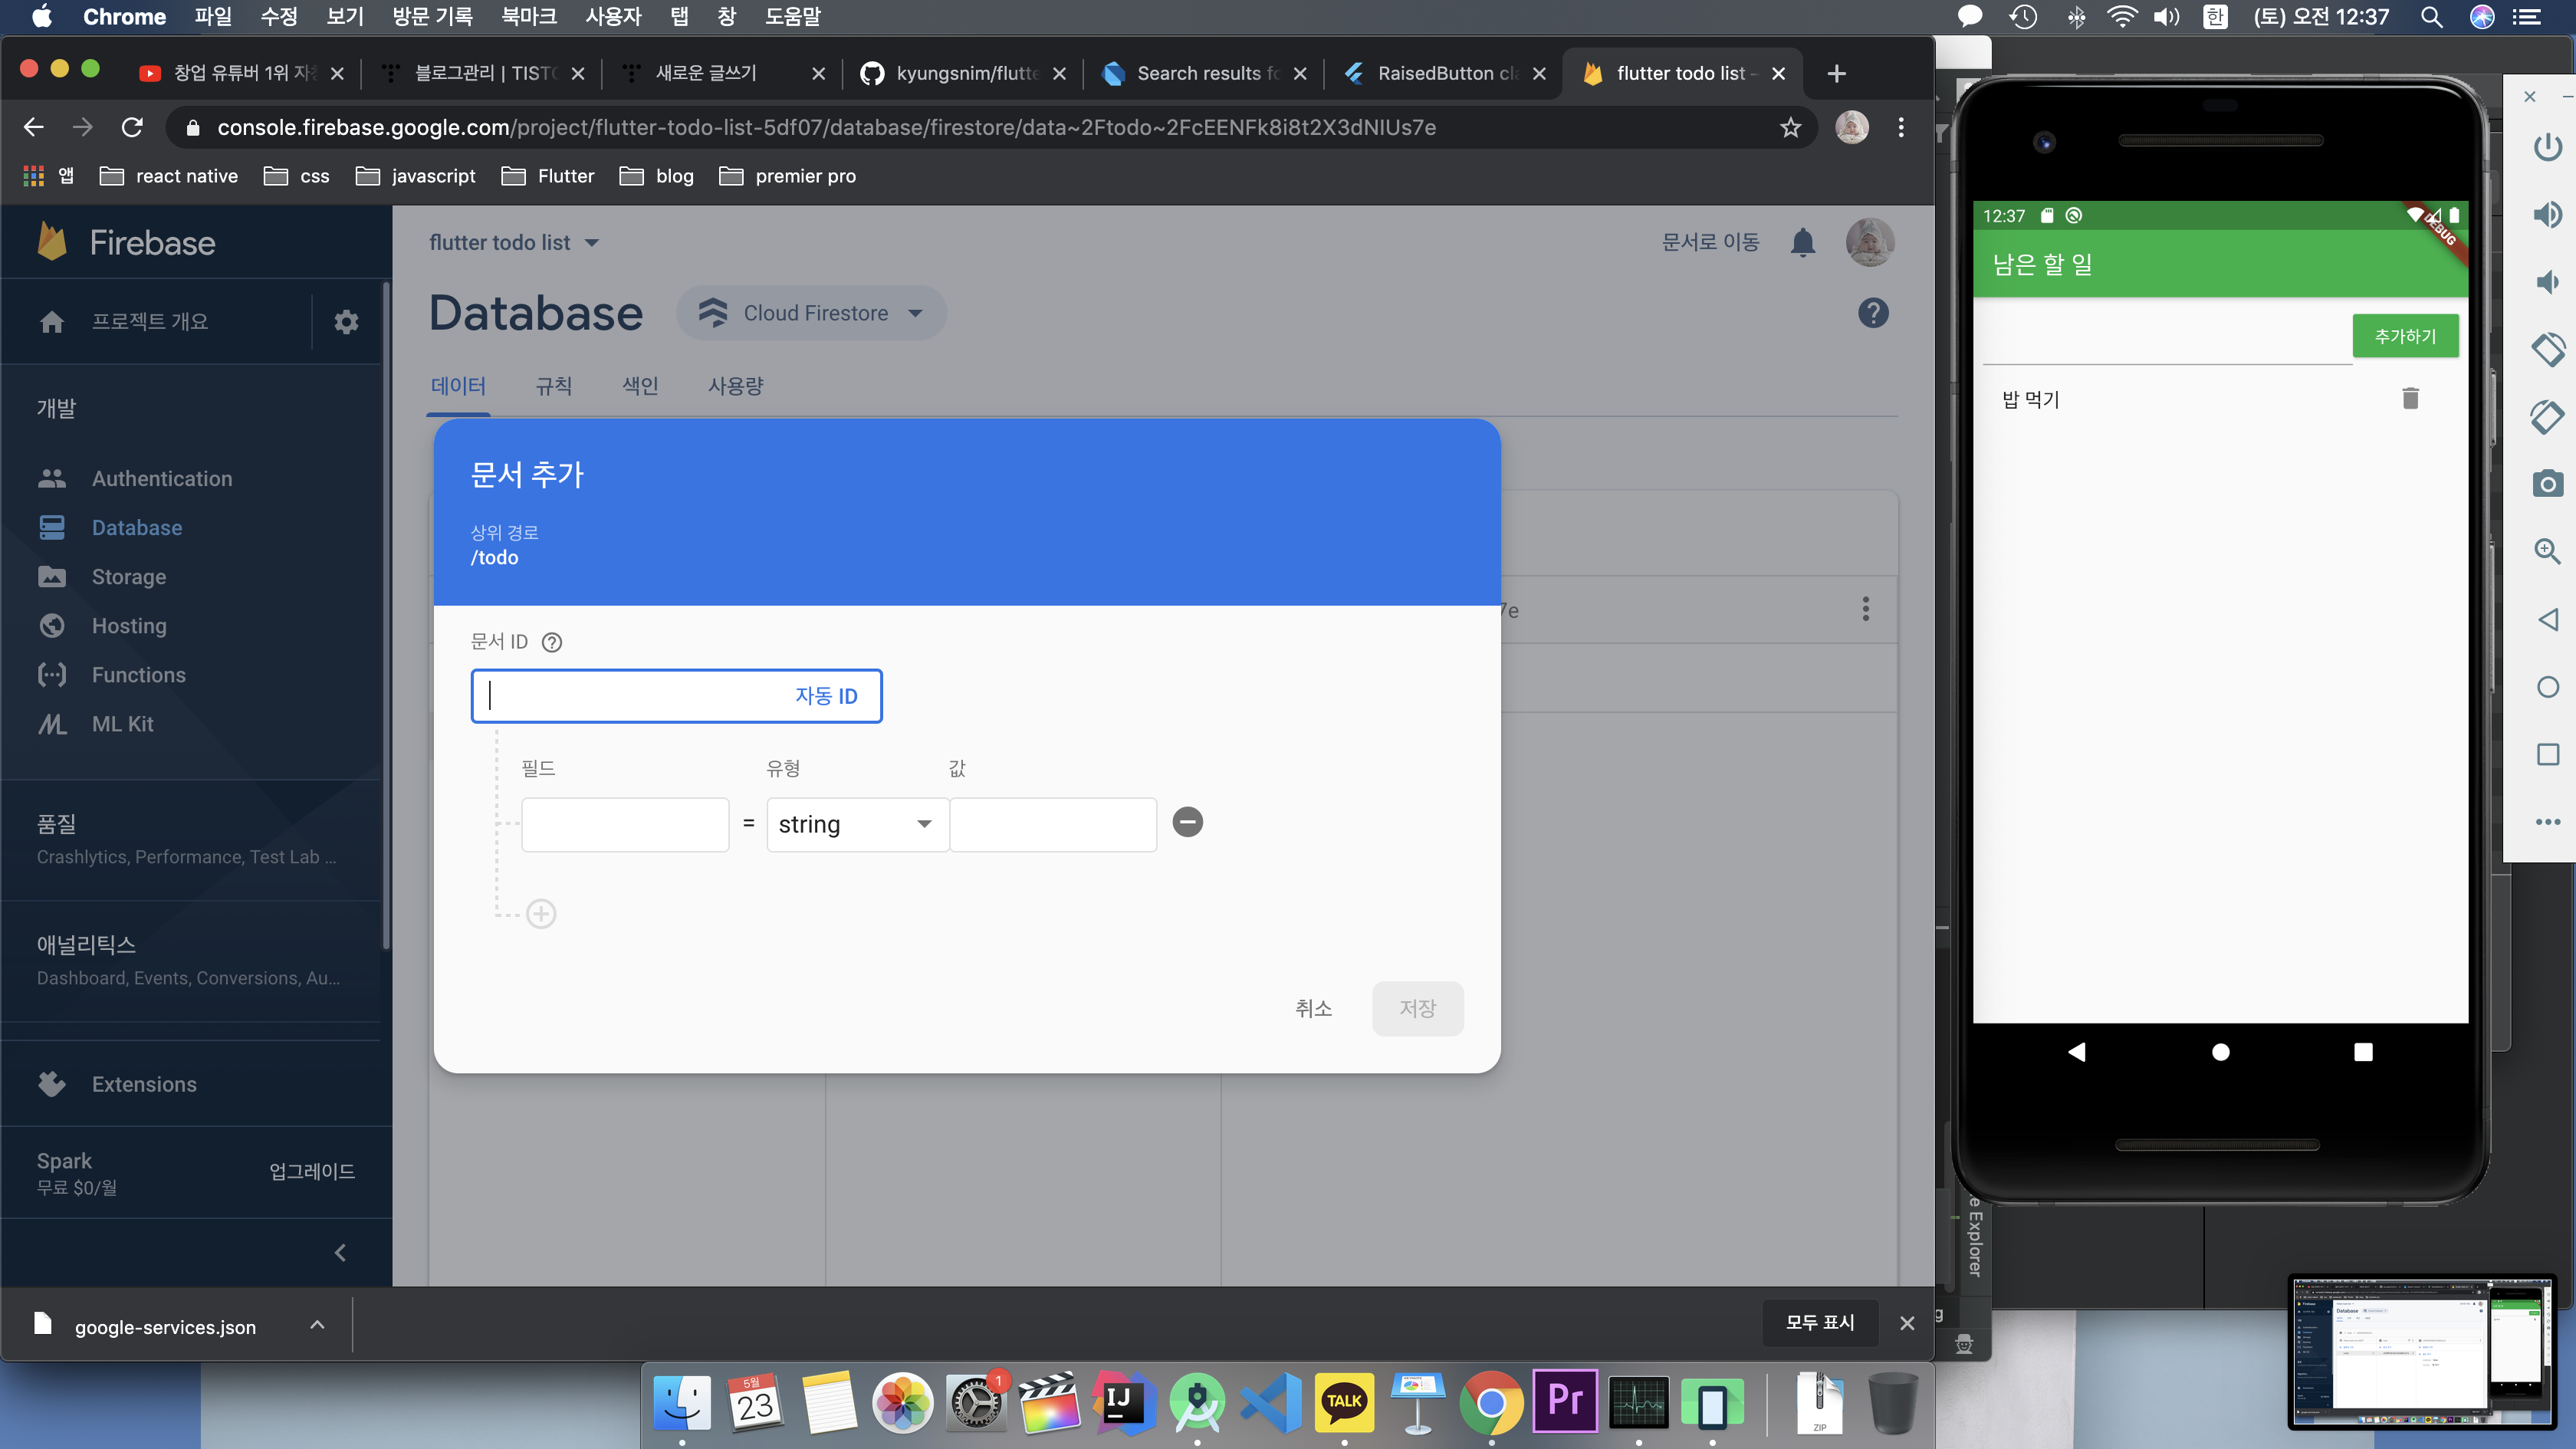Open project settings gear icon
Screen dimensions: 2576x1449
346,322
